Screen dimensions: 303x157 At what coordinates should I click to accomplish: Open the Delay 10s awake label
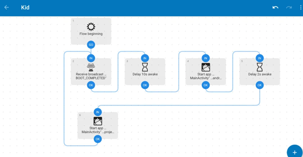point(145,74)
